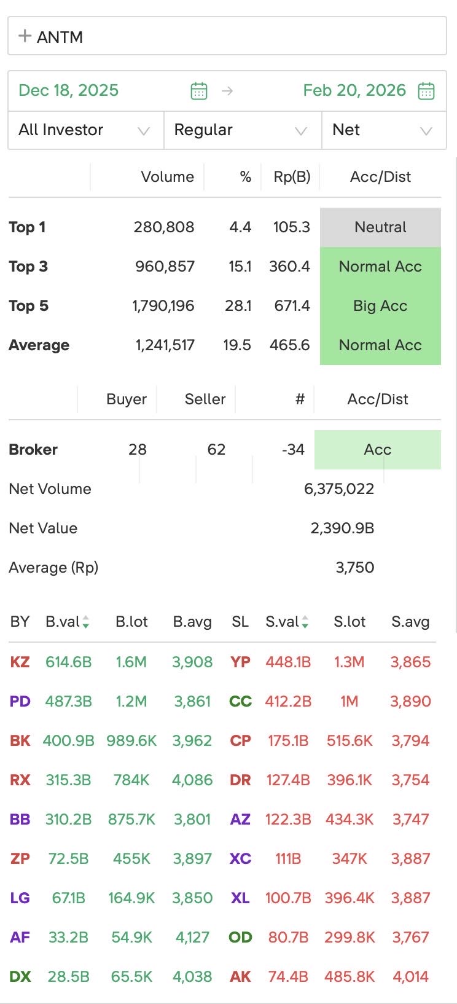Sort by B.val column arrows
The image size is (457, 1004).
86,622
